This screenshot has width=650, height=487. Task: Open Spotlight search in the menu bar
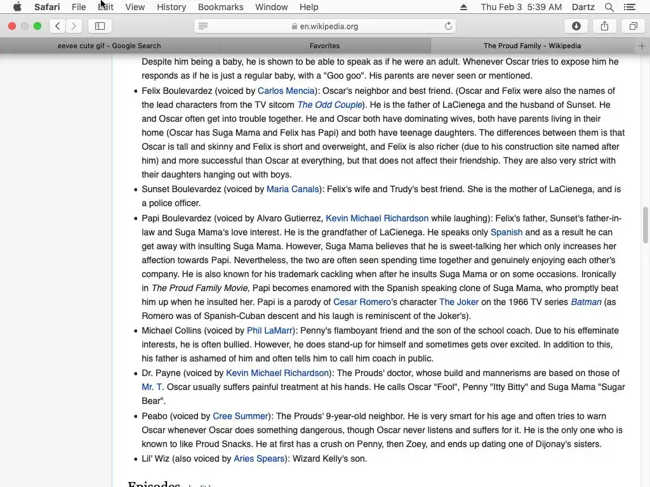(x=609, y=7)
